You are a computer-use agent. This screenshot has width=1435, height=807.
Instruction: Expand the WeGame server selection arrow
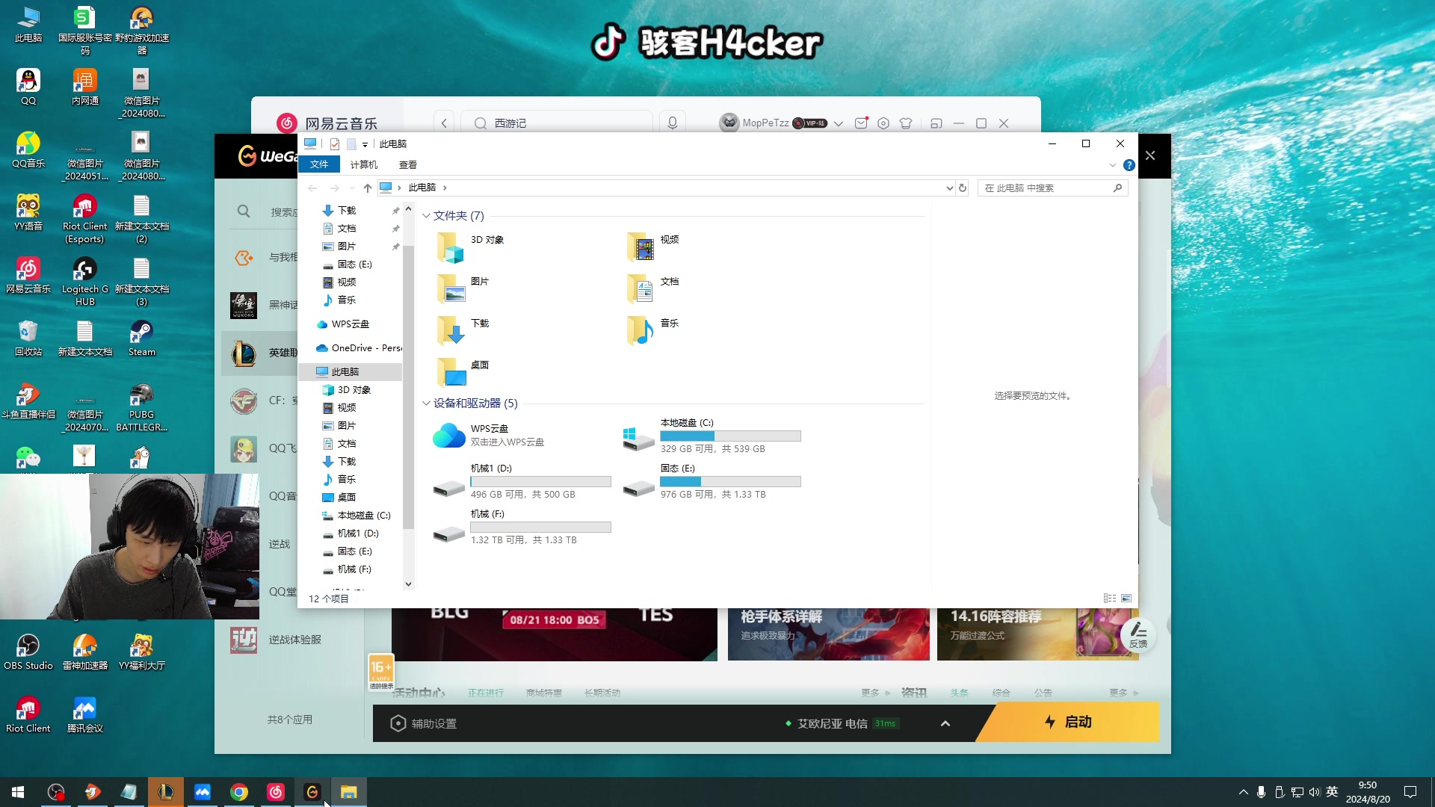coord(945,723)
